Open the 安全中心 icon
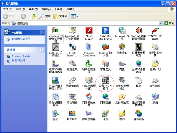The height and width of the screenshot is (133, 177). coord(122,47)
